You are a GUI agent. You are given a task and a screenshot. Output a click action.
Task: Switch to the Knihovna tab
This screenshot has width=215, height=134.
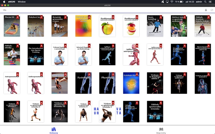[x=53, y=131]
